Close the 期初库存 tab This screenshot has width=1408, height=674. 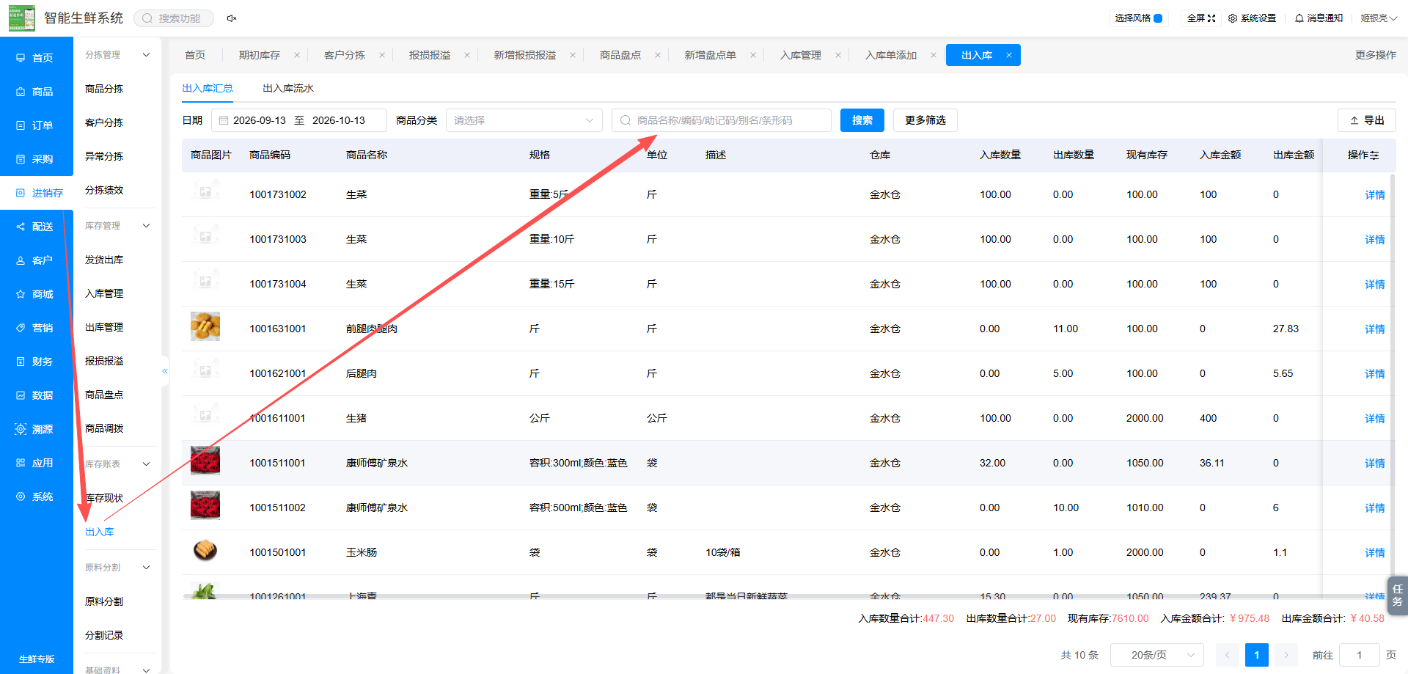pyautogui.click(x=296, y=55)
